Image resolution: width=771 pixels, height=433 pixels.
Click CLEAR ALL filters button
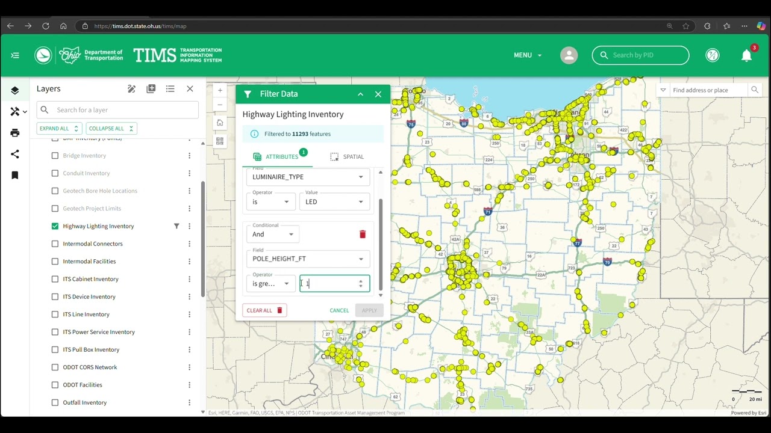coord(264,310)
